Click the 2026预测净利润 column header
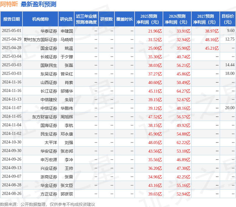 (177, 19)
